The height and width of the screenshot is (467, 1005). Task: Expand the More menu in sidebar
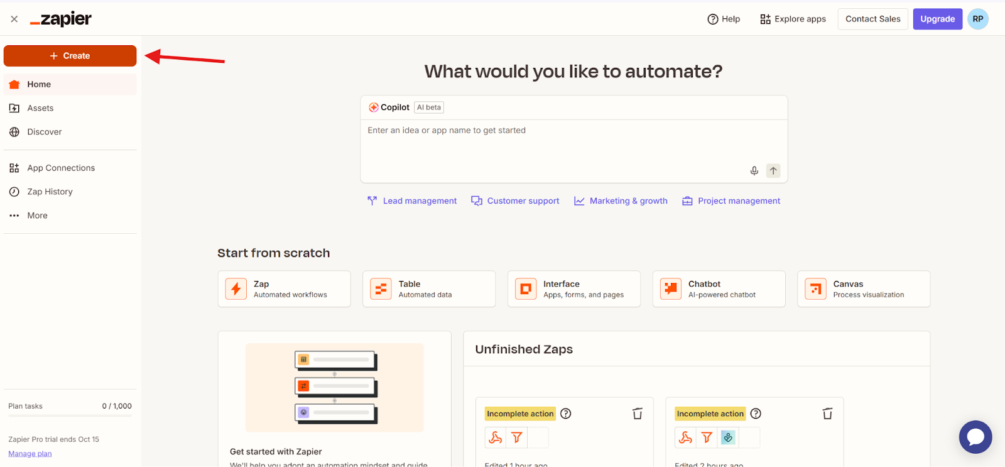tap(70, 216)
